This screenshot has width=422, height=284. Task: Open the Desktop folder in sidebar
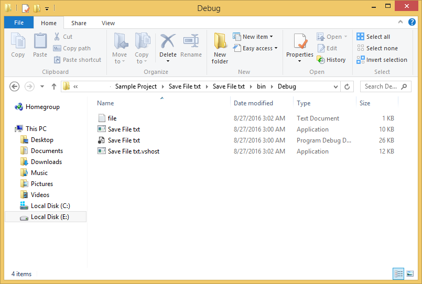(x=37, y=140)
